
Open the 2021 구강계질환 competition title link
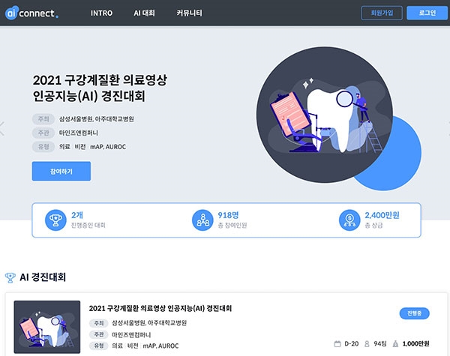pos(160,308)
